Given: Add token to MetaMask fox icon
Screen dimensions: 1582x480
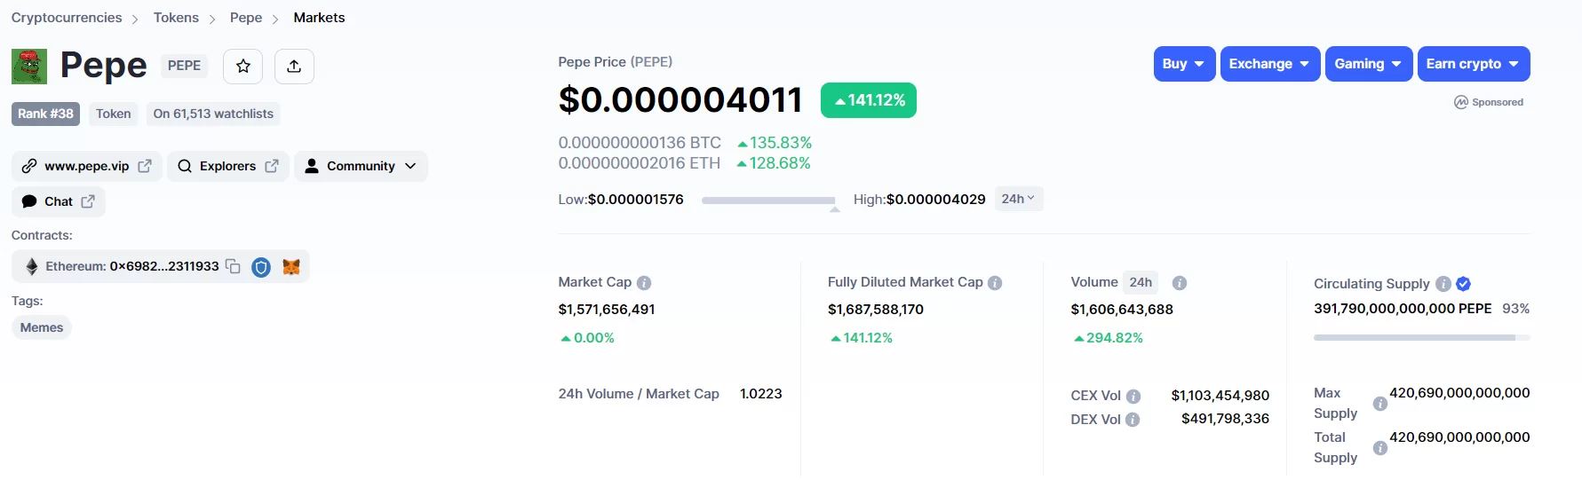Looking at the screenshot, I should click(291, 267).
